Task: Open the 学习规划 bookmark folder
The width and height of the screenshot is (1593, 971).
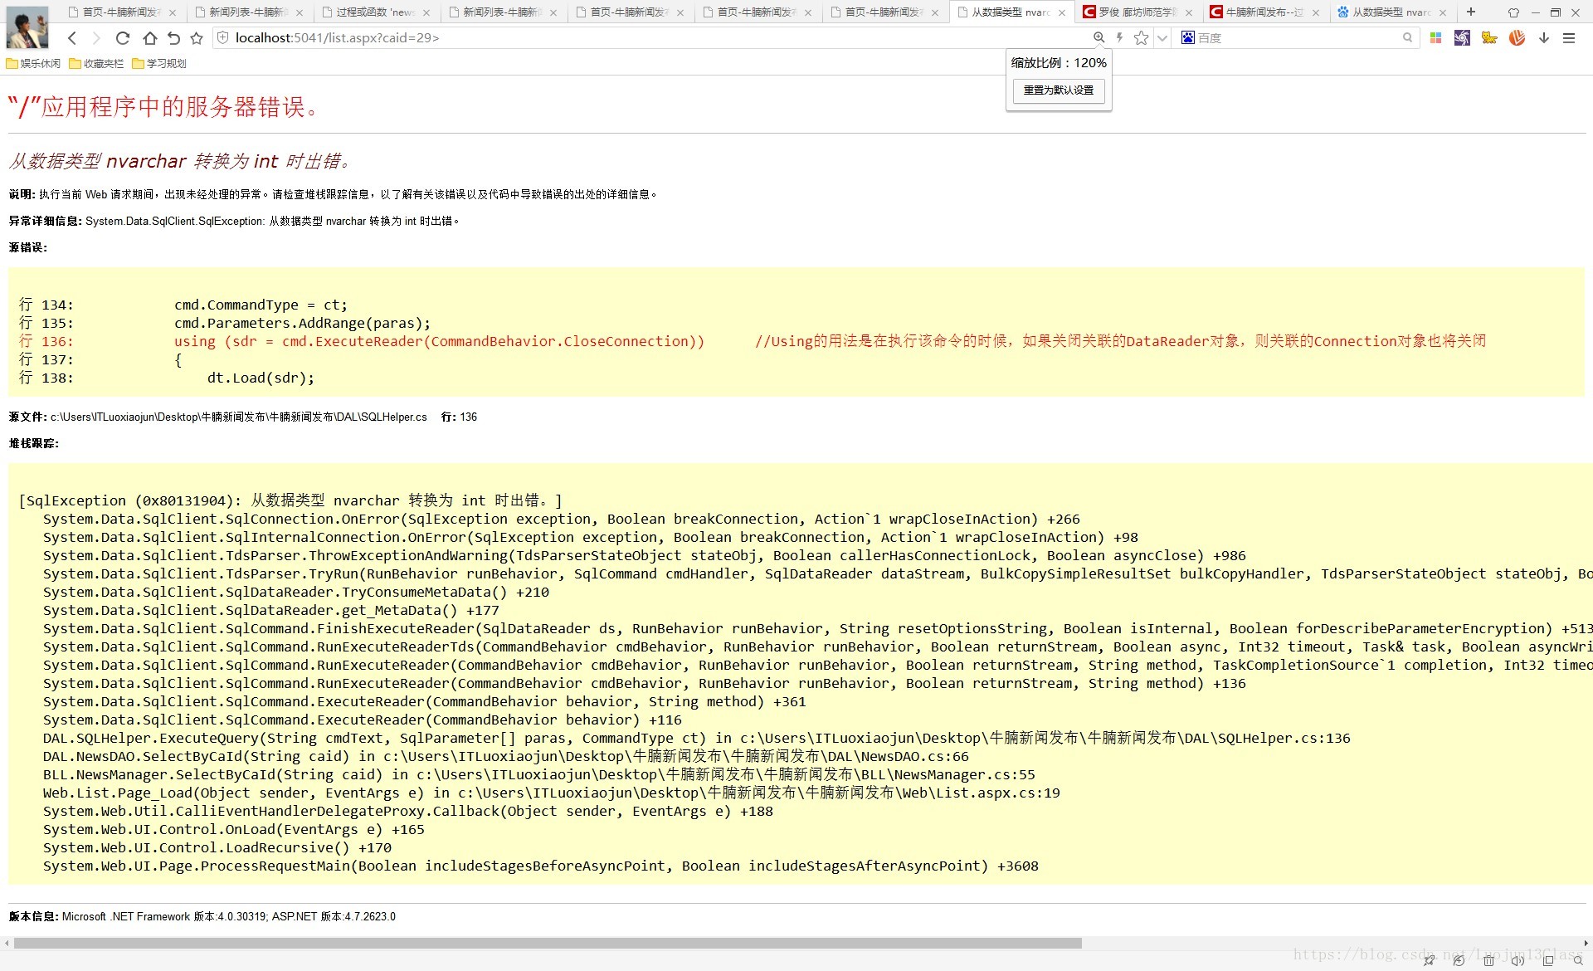Action: (x=159, y=63)
